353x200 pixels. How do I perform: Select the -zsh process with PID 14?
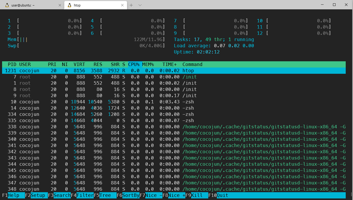(174, 108)
